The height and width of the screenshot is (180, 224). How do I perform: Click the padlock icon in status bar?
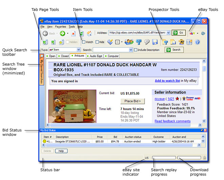(204, 158)
